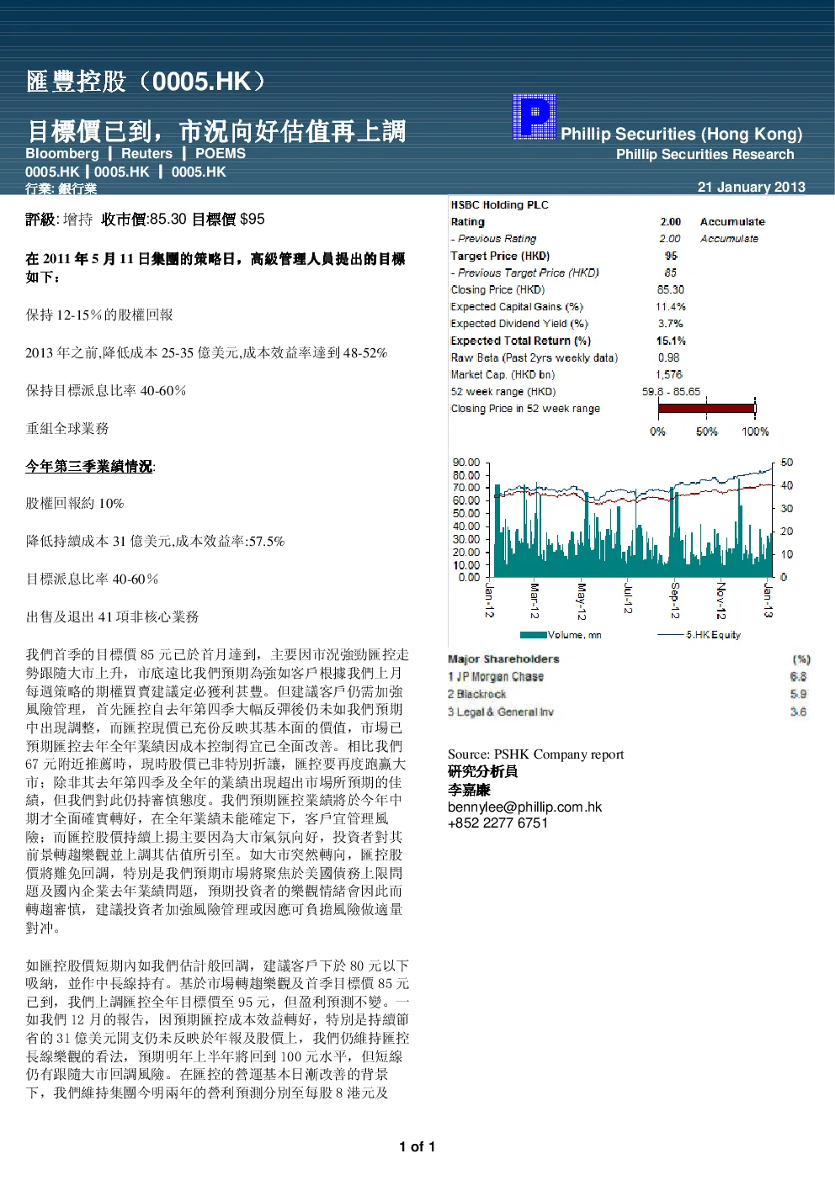835x1180 pixels.
Task: Click the analyst name 李嘉廉
Action: 469,790
